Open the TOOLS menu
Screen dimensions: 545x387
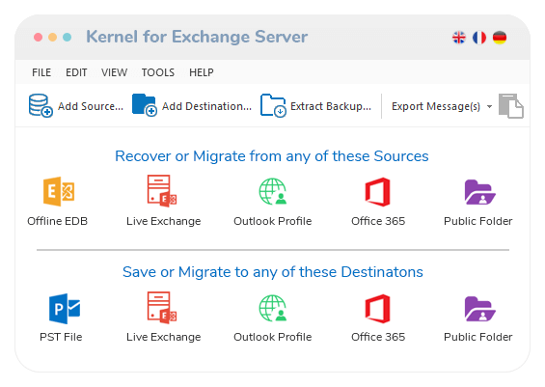point(158,72)
